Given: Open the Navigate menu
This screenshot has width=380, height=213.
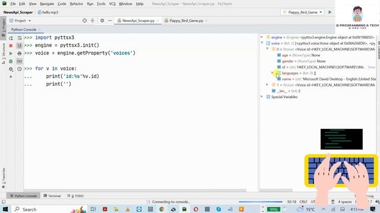Looking at the screenshot, I should [47, 4].
